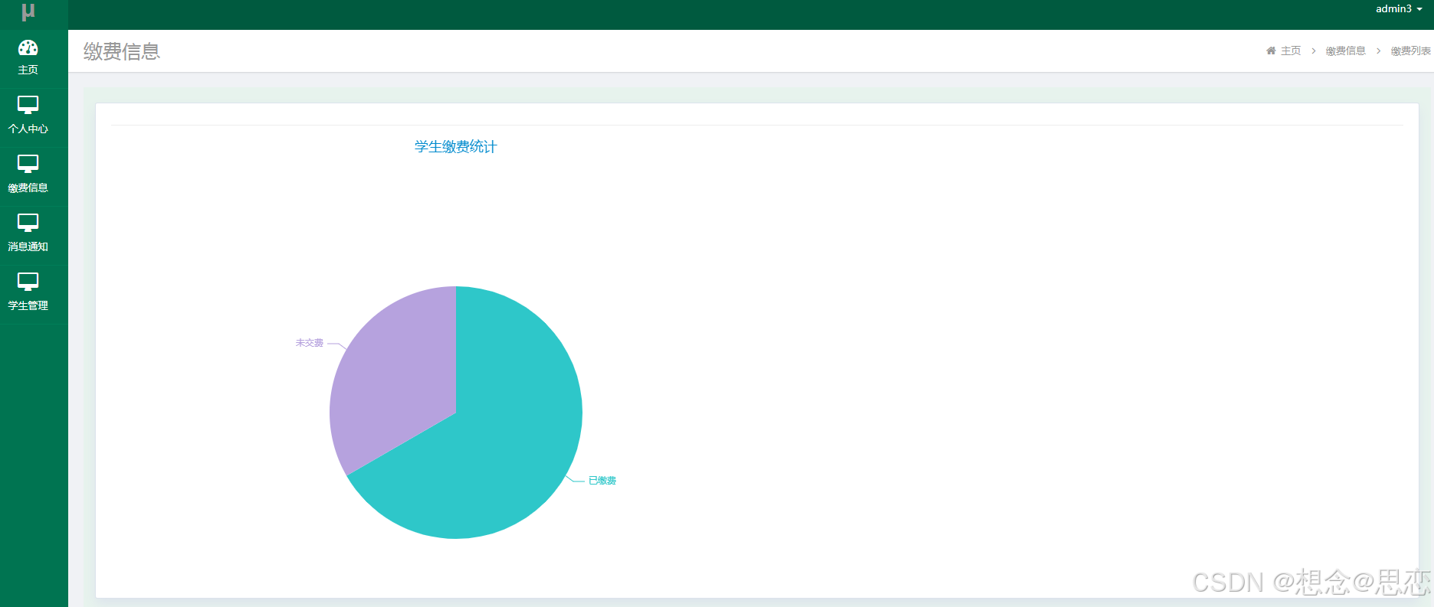The image size is (1434, 607).
Task: Open the admin3 user dropdown
Action: tap(1399, 9)
